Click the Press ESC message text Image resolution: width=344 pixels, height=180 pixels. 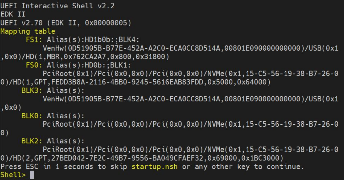click(x=64, y=167)
